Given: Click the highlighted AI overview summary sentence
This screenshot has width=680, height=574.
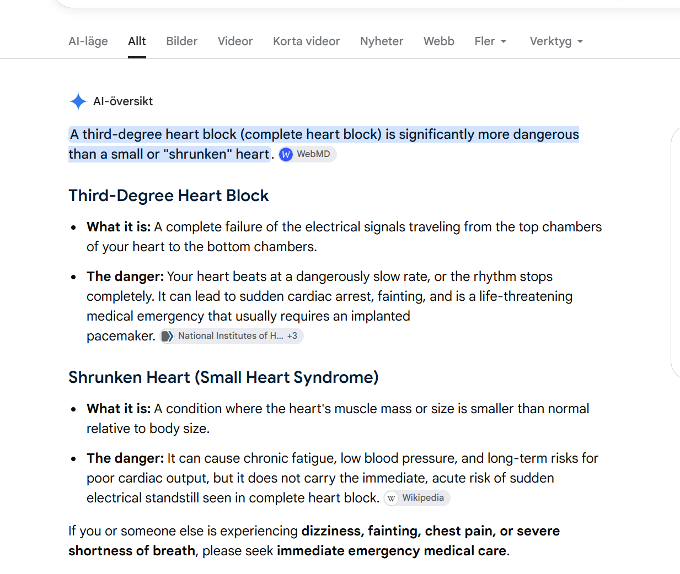Looking at the screenshot, I should tap(324, 144).
